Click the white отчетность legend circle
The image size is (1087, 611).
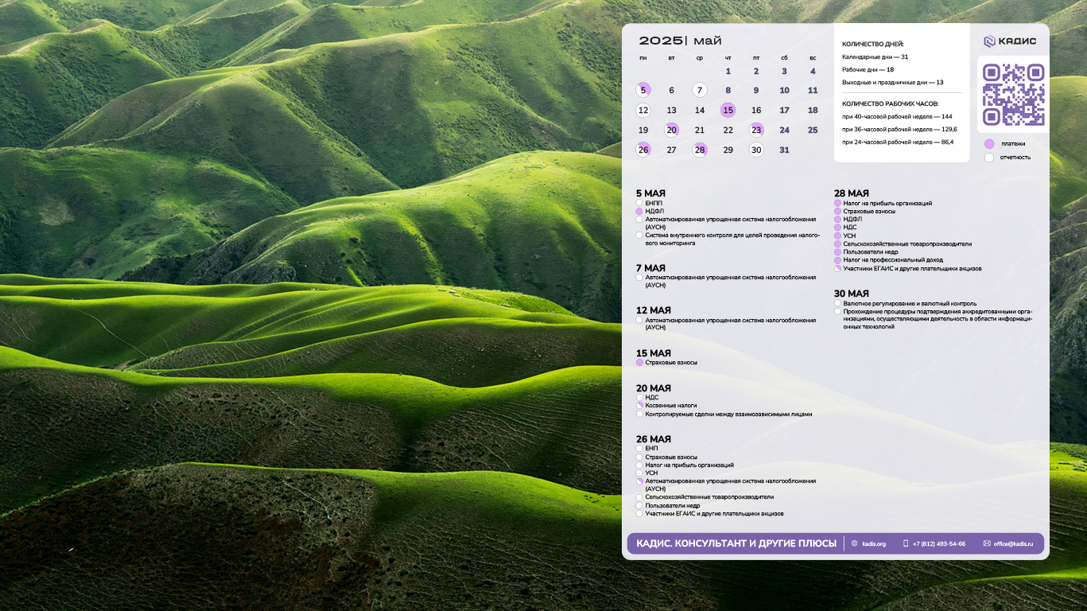(x=989, y=157)
